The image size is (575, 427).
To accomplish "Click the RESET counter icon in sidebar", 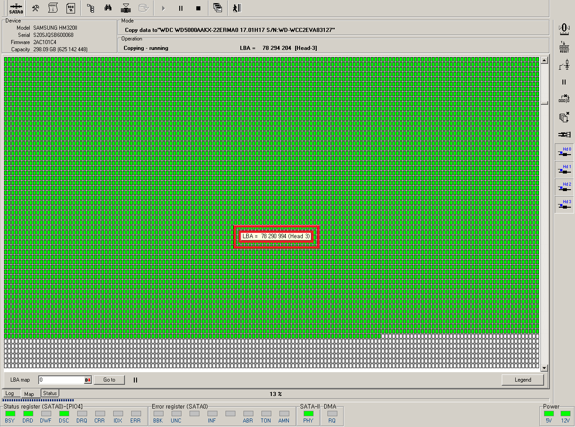I will click(564, 47).
